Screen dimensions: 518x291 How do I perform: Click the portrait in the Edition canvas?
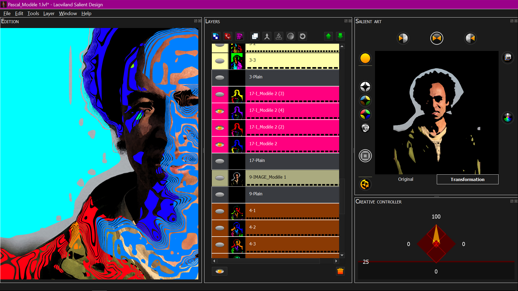coord(99,154)
